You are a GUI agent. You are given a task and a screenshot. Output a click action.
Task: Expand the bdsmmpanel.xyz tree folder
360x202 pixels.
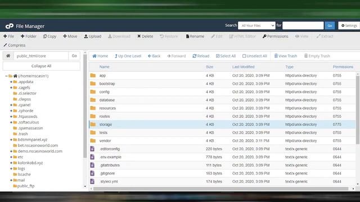(x=11, y=140)
